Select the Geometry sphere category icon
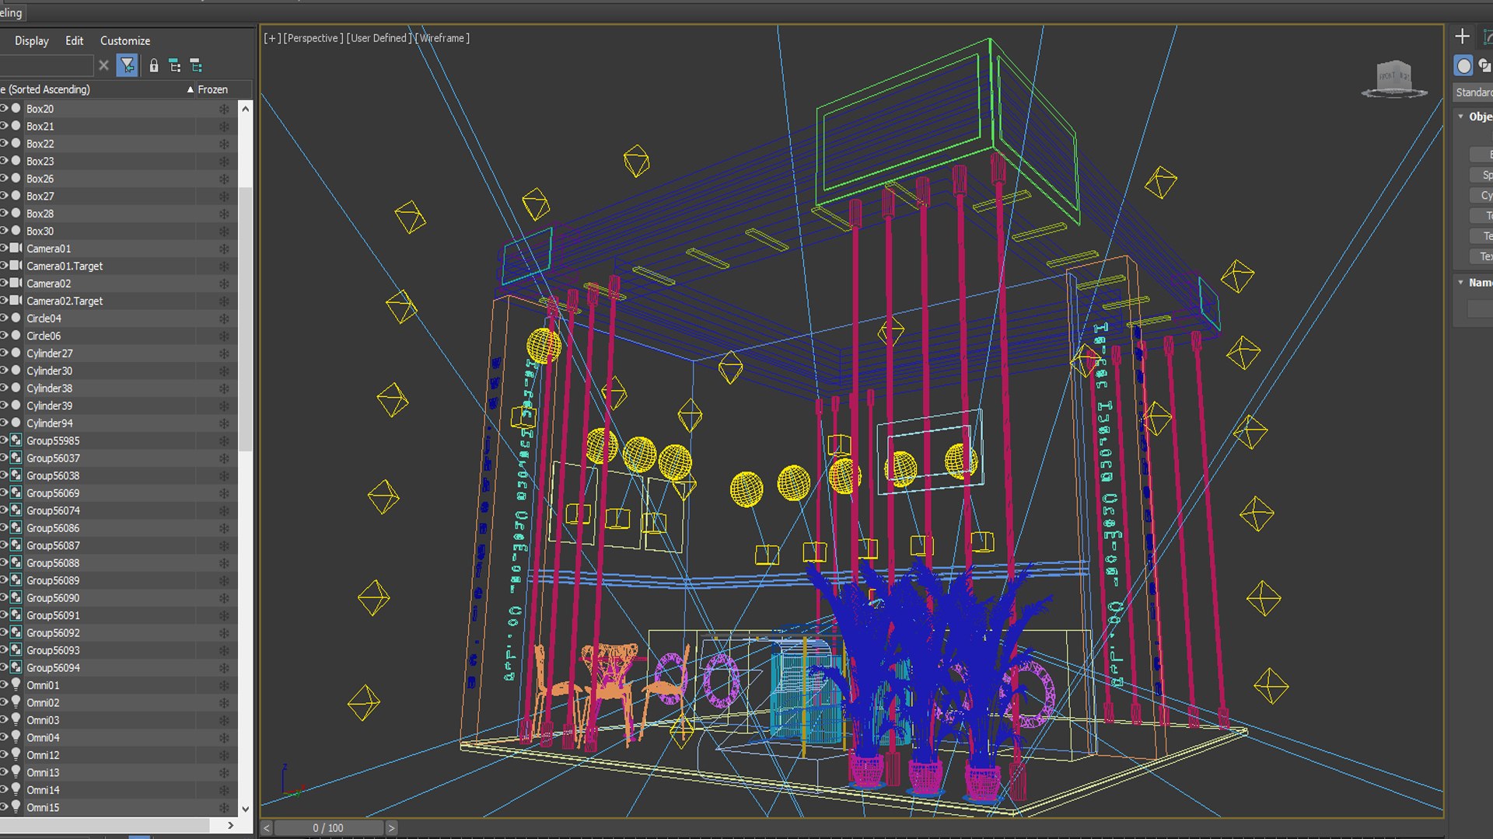1493x839 pixels. (1463, 66)
